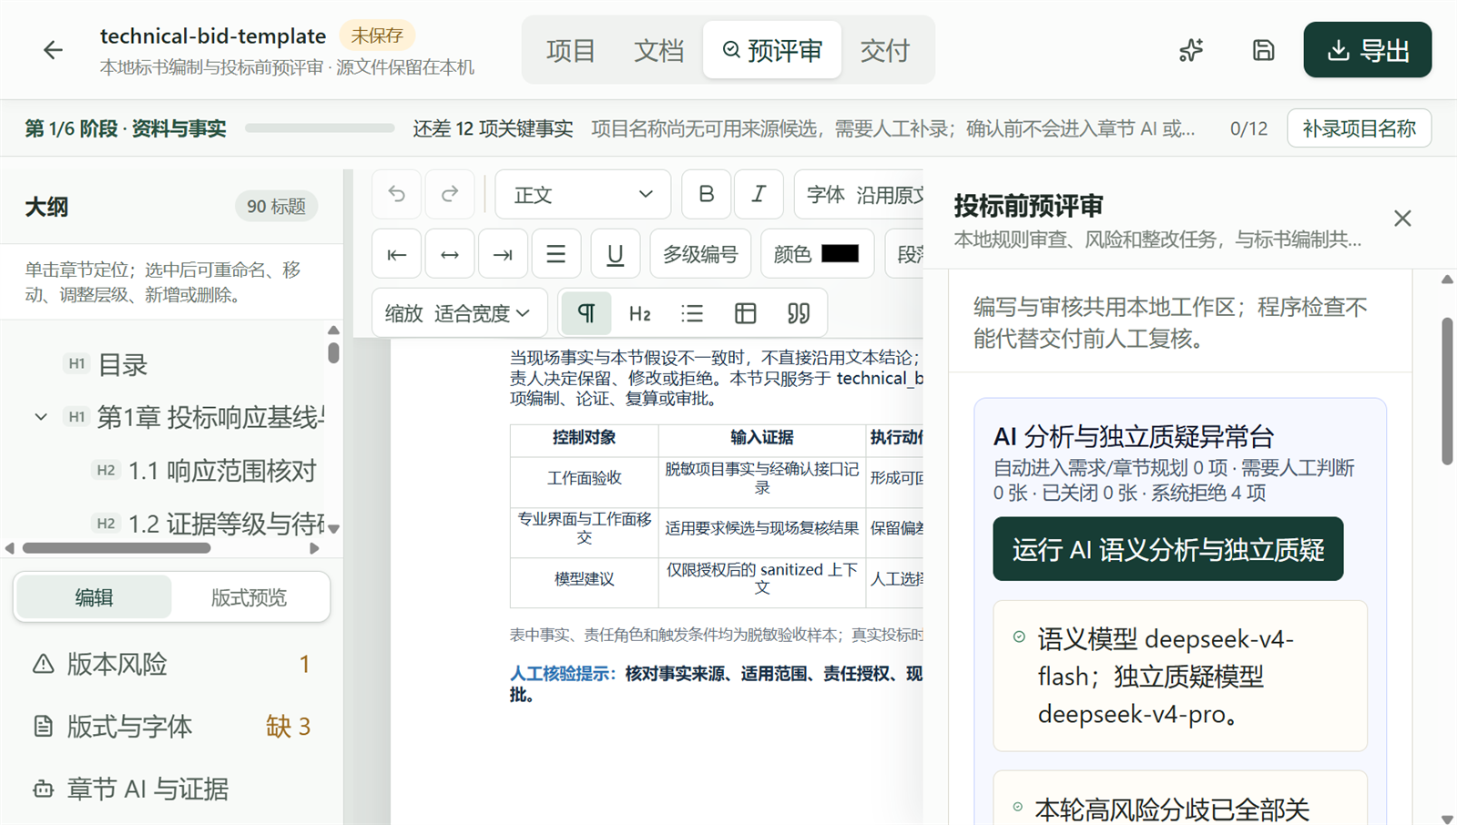
Task: Switch to the 文档 tab
Action: 658,50
